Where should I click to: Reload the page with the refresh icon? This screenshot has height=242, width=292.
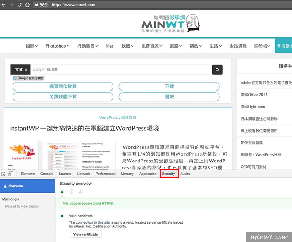(19, 5)
